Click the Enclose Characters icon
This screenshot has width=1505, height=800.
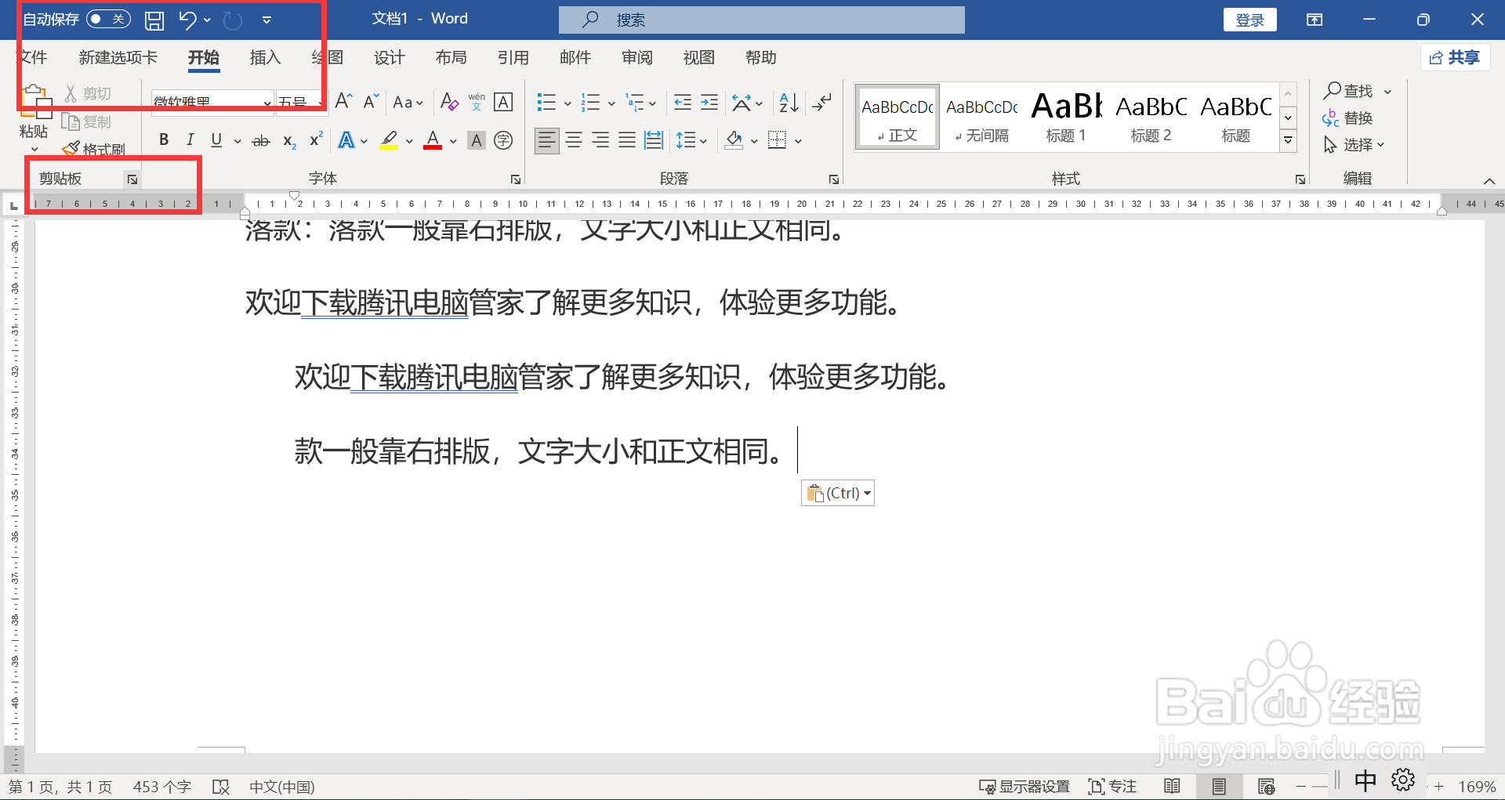[503, 140]
